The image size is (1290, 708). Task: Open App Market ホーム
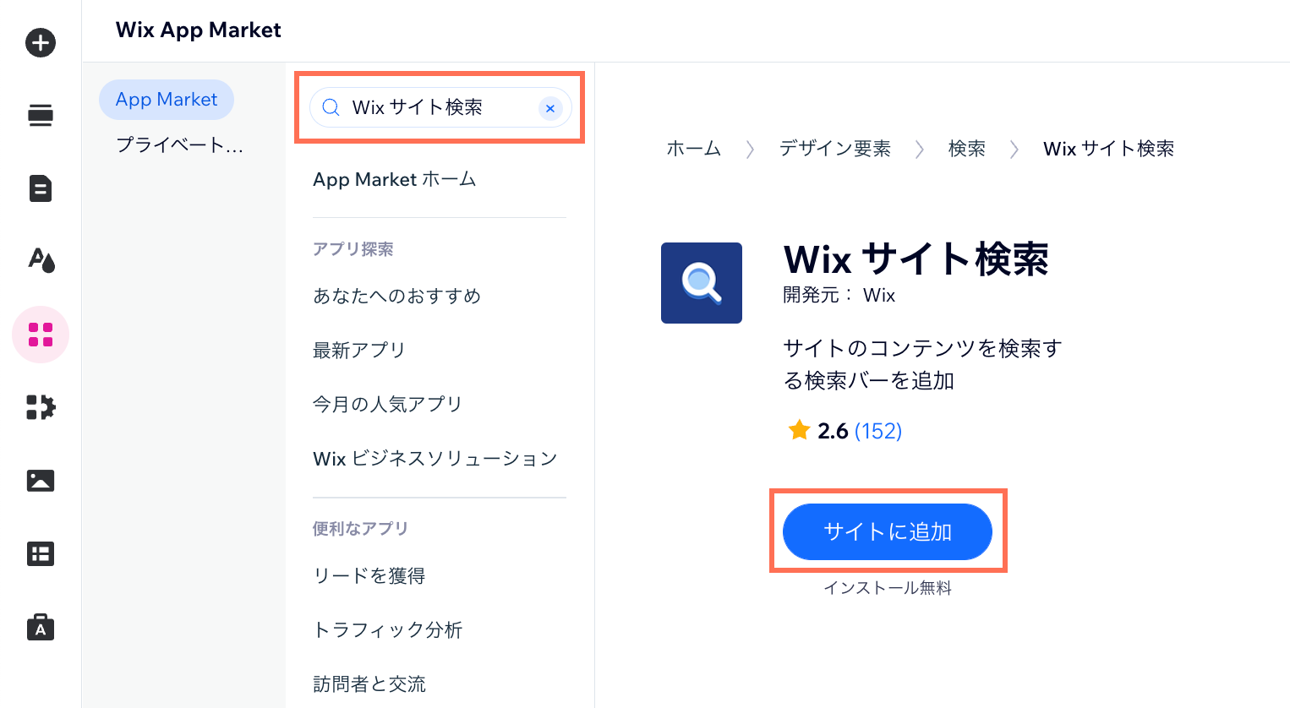pyautogui.click(x=395, y=179)
